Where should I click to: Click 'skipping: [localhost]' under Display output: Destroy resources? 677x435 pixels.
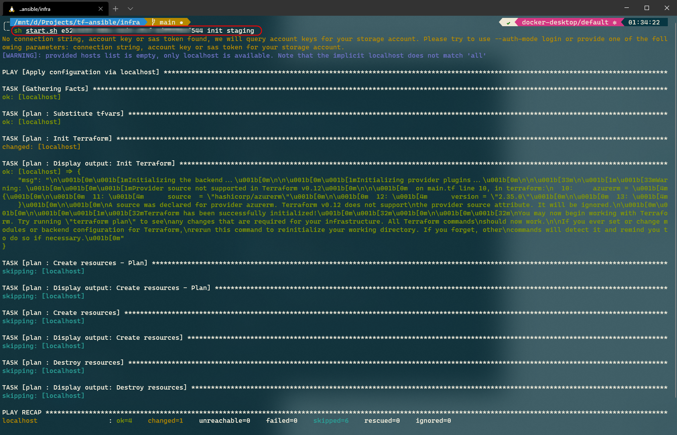43,396
